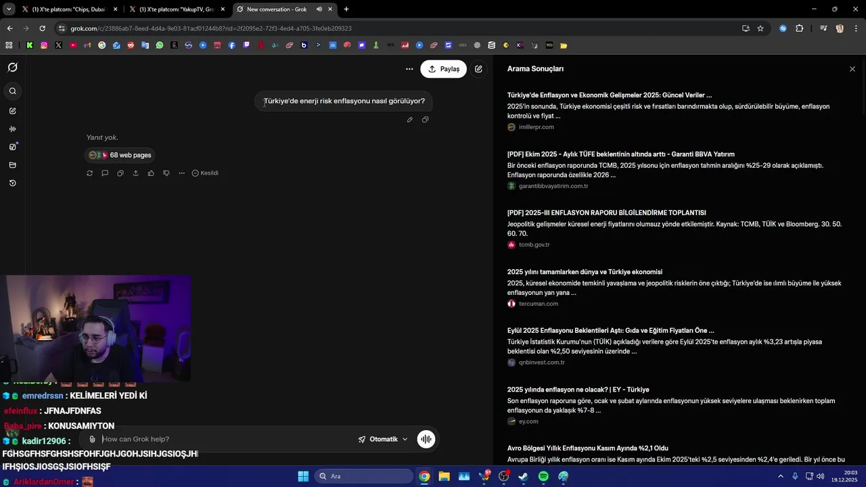
Task: Open Chrome extensions puzzle icon
Action: click(800, 28)
